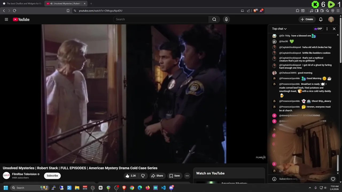Image resolution: width=342 pixels, height=192 pixels.
Task: Mute the Unsolved Mysteries tab audio
Action: point(51,3)
